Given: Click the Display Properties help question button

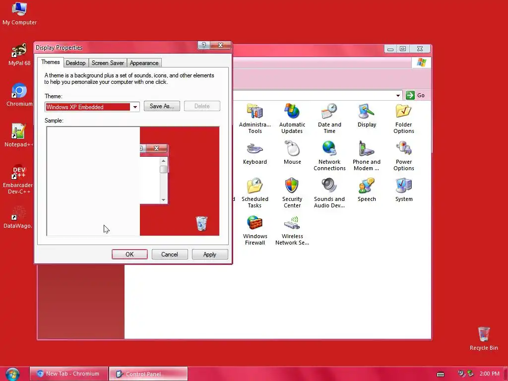Looking at the screenshot, I should tap(204, 45).
